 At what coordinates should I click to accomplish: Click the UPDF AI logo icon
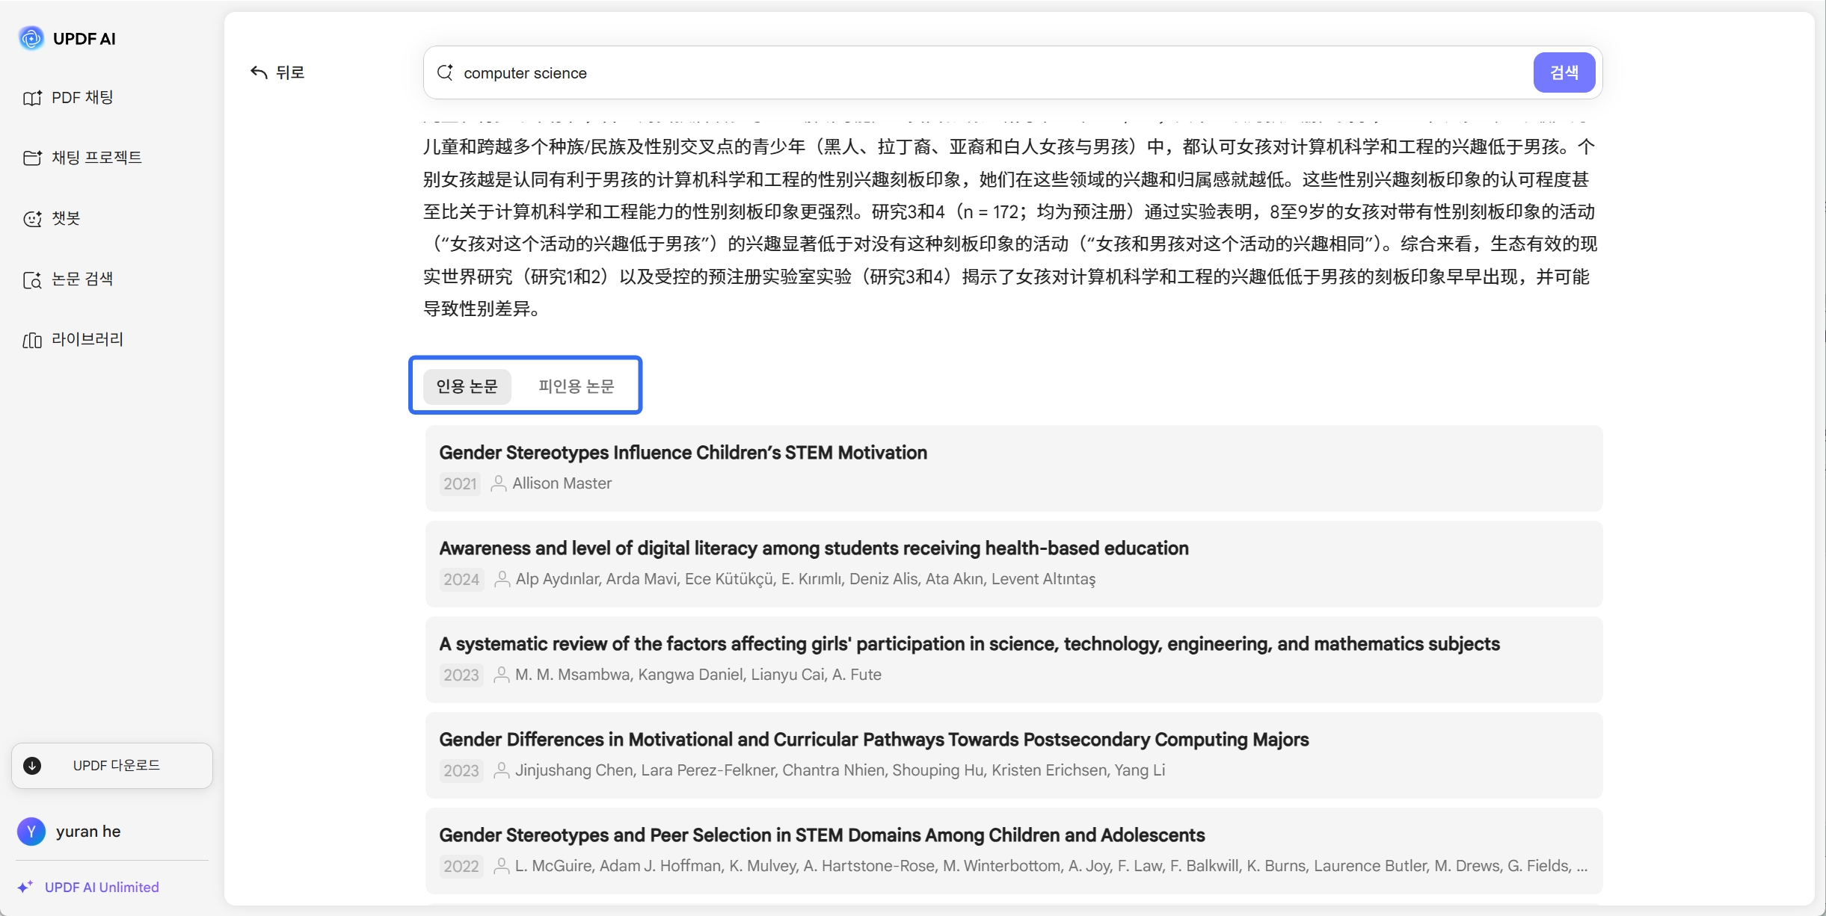coord(31,38)
